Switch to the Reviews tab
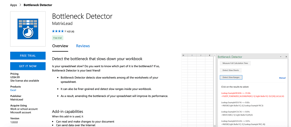Viewport: 291px width, 127px height. (x=83, y=46)
